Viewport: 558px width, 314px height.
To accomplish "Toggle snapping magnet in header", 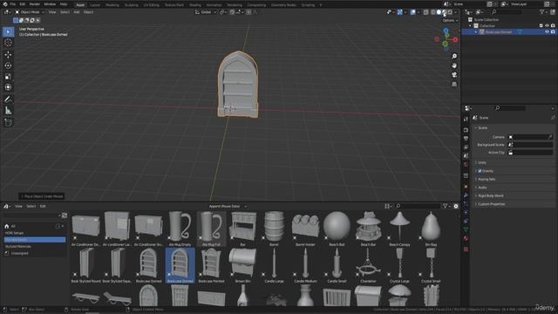I will (x=232, y=12).
